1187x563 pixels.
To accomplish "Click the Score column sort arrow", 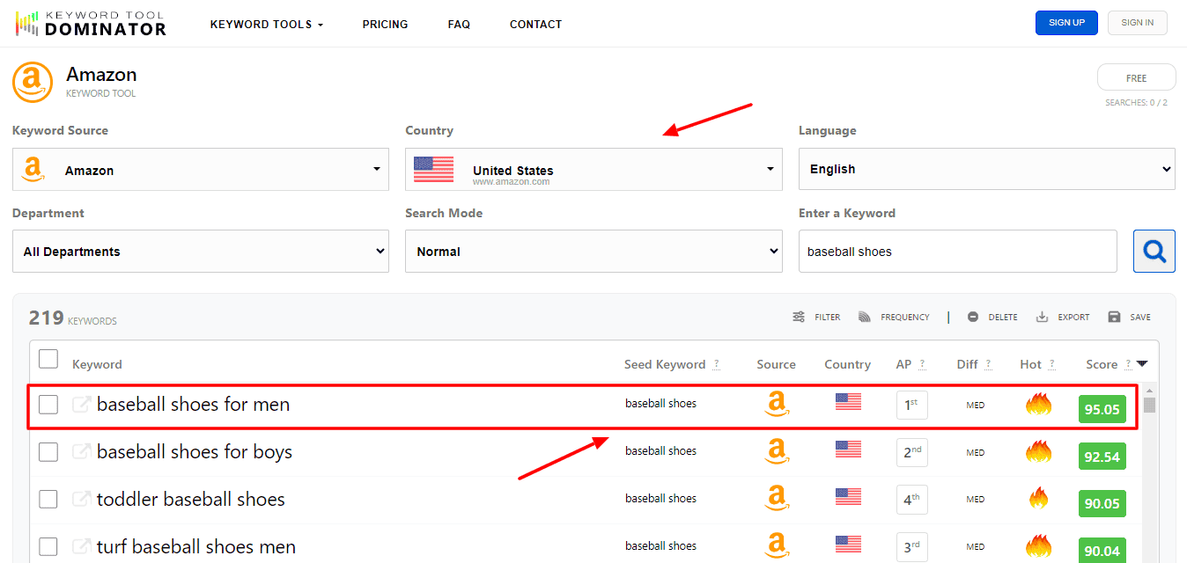I will click(1142, 363).
